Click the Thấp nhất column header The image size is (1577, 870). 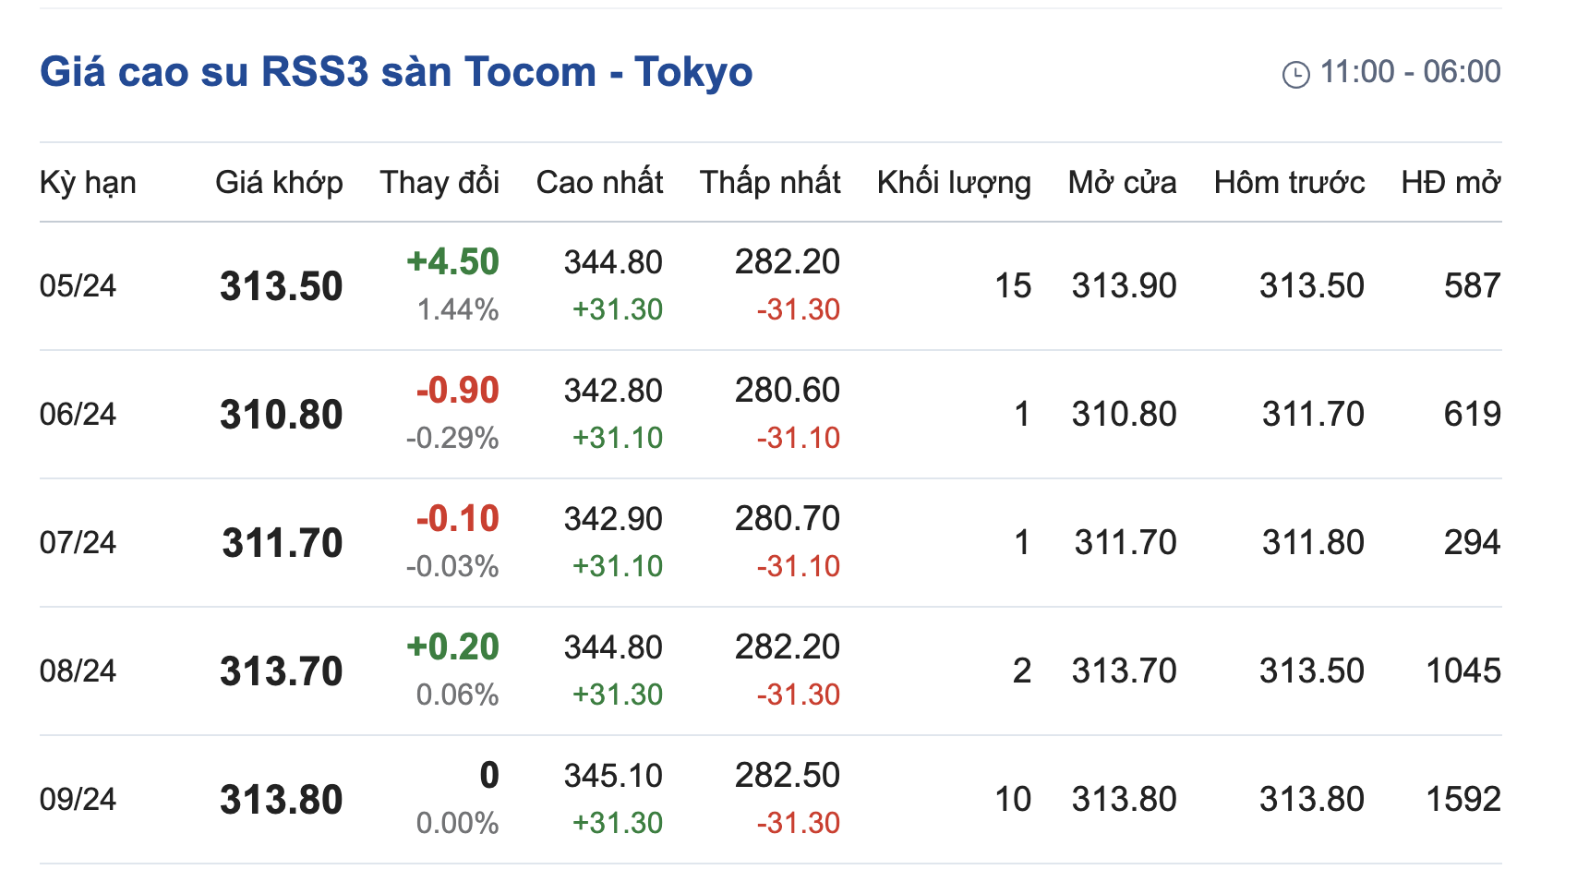[770, 183]
